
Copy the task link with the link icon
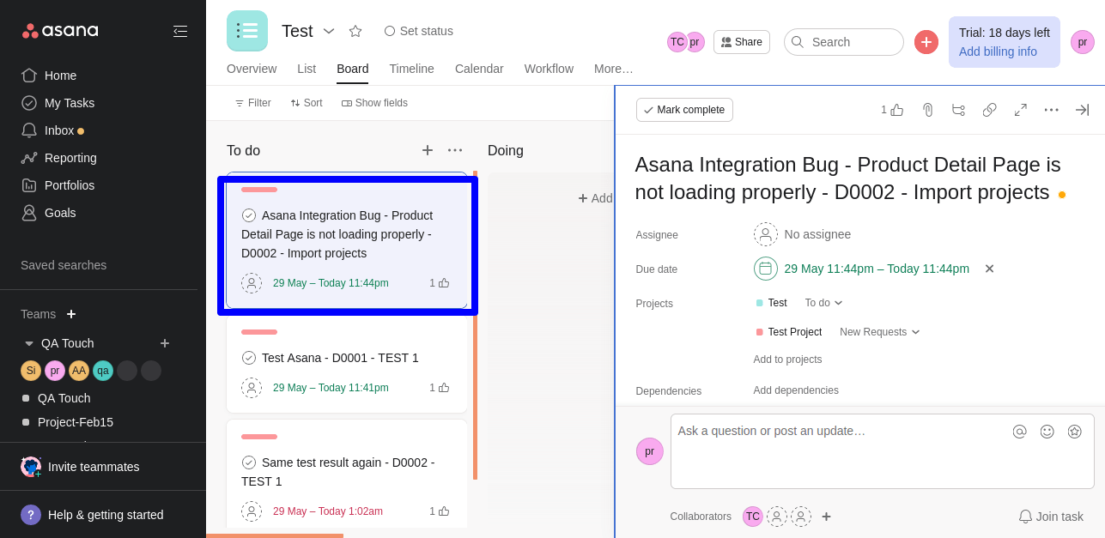[989, 110]
